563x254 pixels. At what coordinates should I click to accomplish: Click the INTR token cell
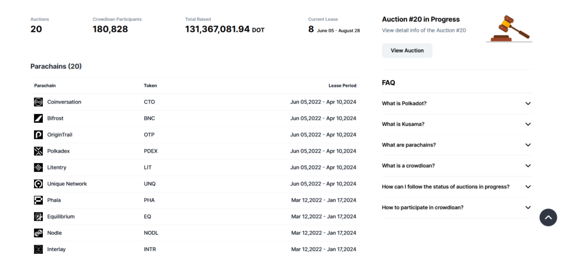tap(150, 250)
